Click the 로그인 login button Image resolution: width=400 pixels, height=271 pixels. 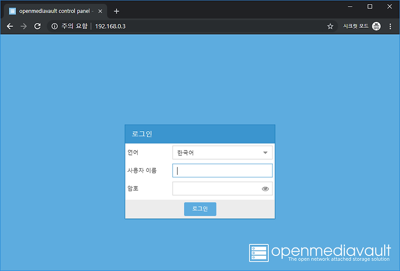pyautogui.click(x=200, y=209)
